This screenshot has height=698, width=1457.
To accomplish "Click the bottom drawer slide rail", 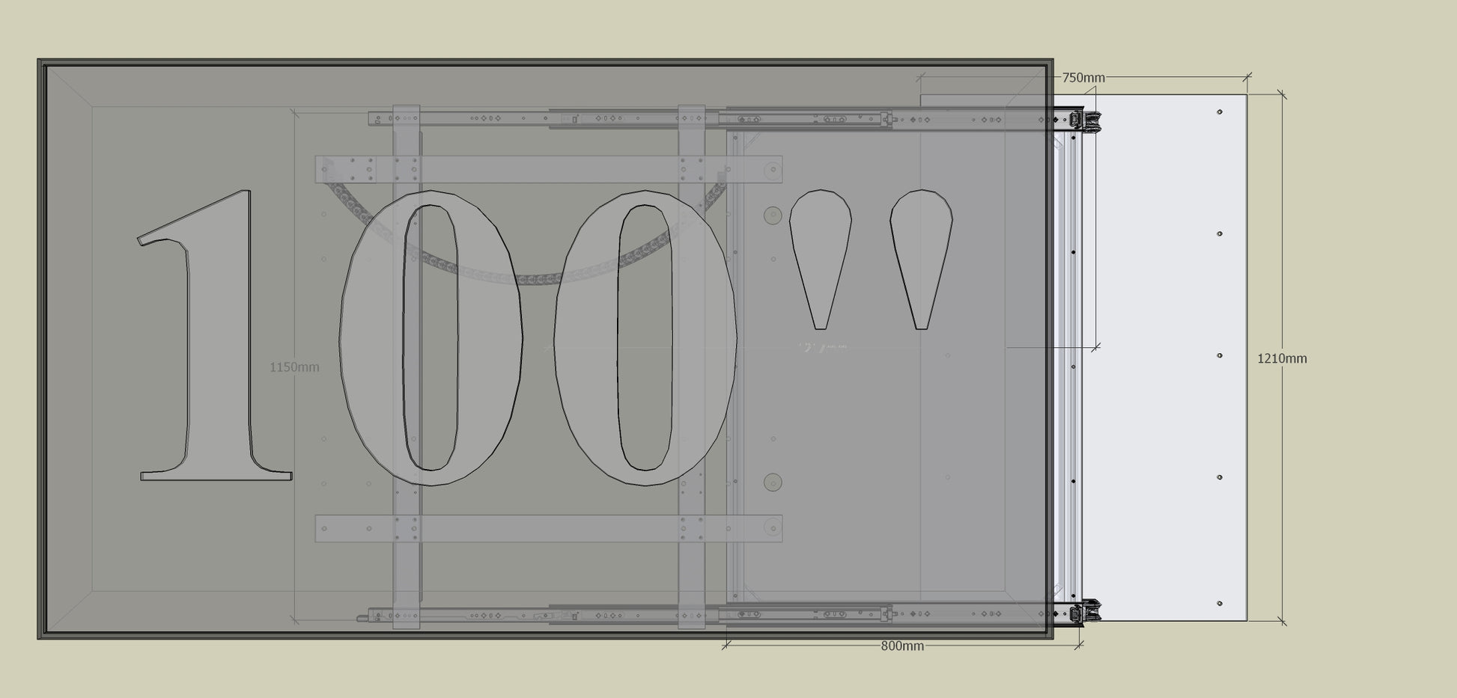I will tap(629, 615).
